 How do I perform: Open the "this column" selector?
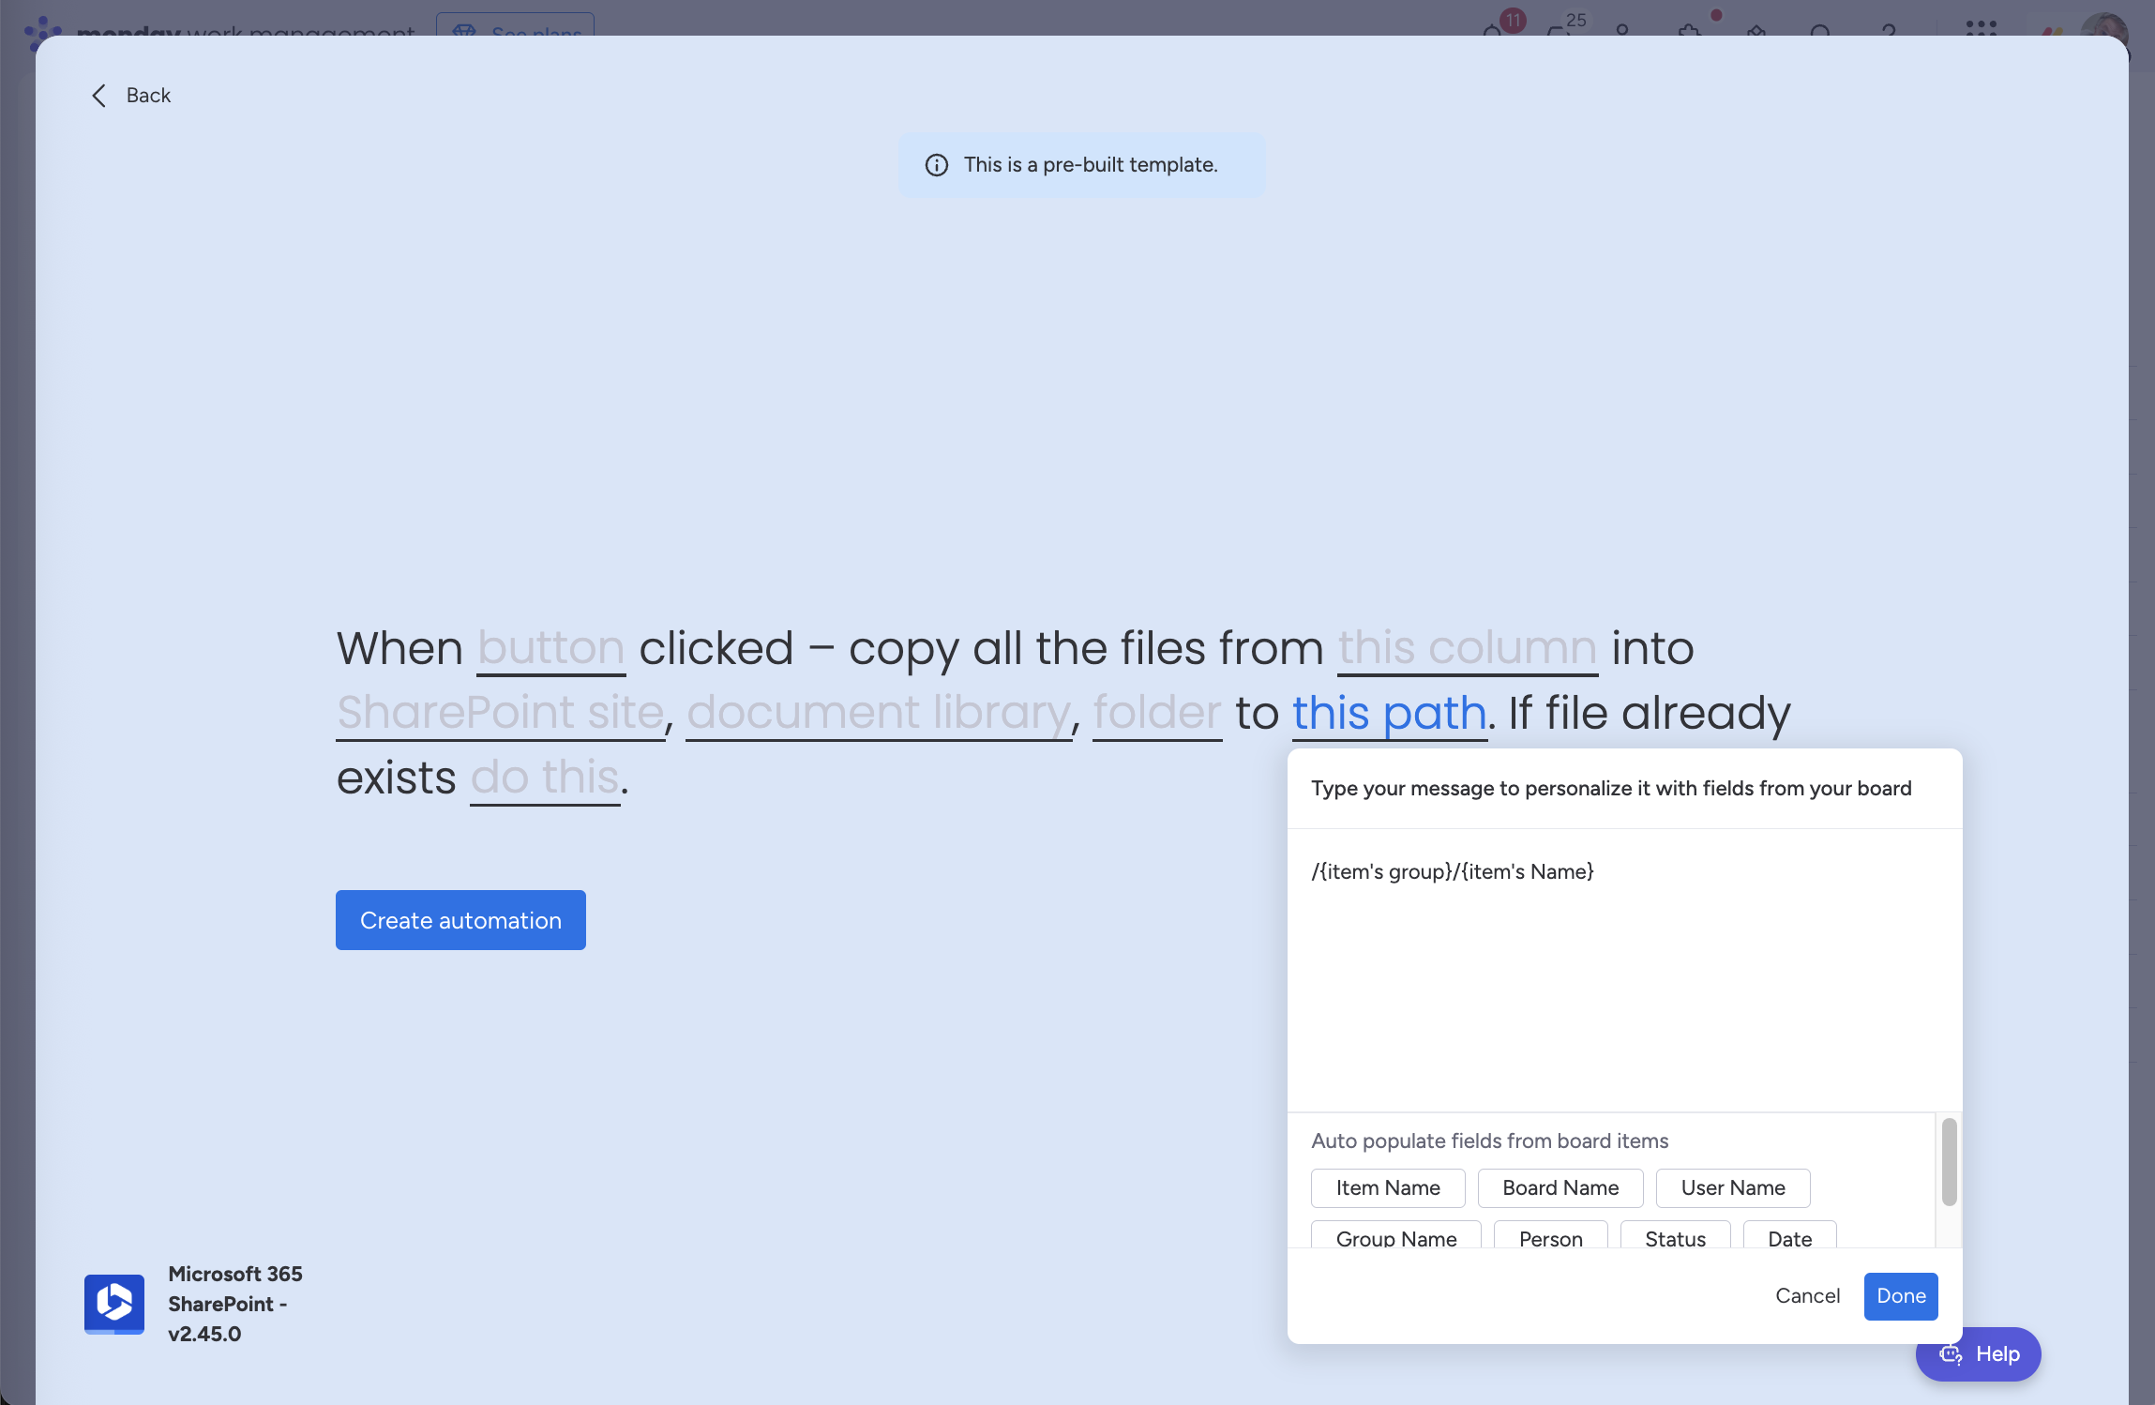point(1466,648)
